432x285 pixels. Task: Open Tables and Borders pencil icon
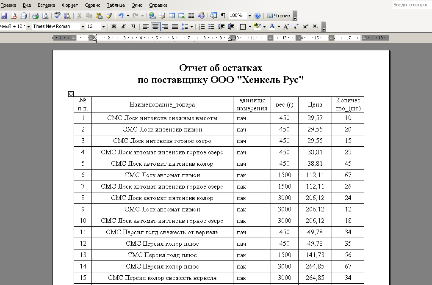(162, 16)
